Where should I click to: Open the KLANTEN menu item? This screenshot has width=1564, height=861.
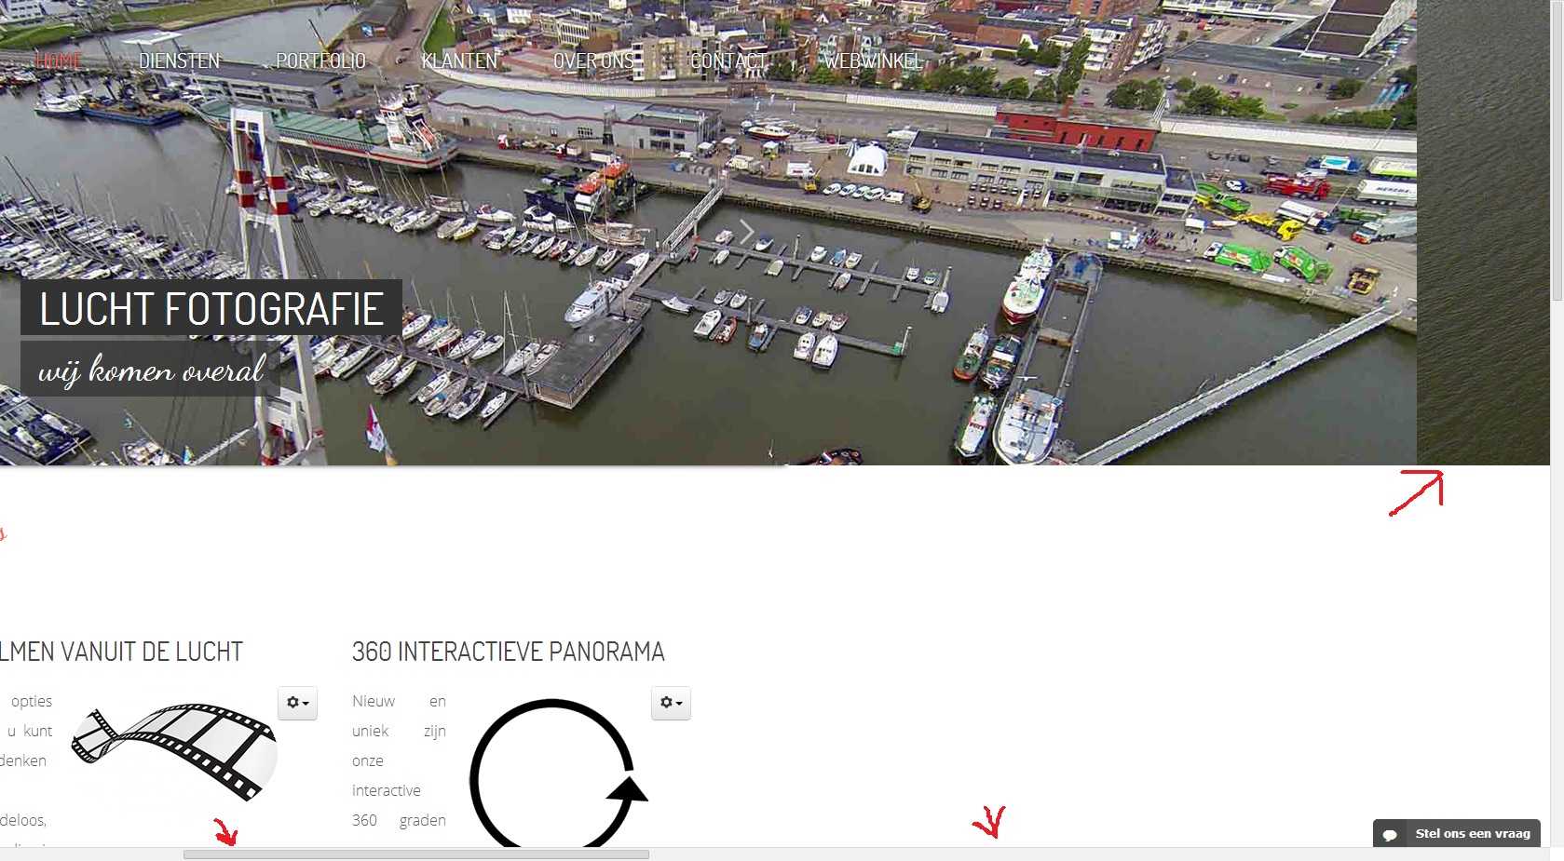click(459, 61)
